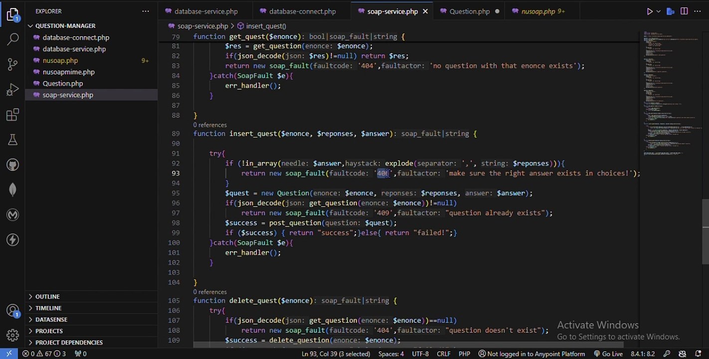Open the run options dropdown arrow
Viewport: 709px width, 359px height.
pos(659,11)
